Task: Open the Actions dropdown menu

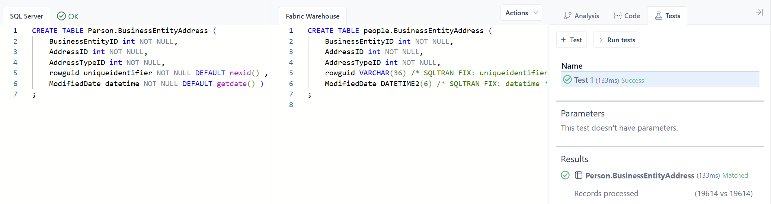Action: click(521, 13)
